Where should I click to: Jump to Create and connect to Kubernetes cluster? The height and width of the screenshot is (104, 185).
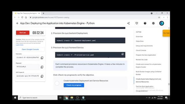(148, 66)
